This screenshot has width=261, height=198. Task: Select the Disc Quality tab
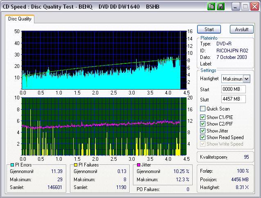pos(20,19)
